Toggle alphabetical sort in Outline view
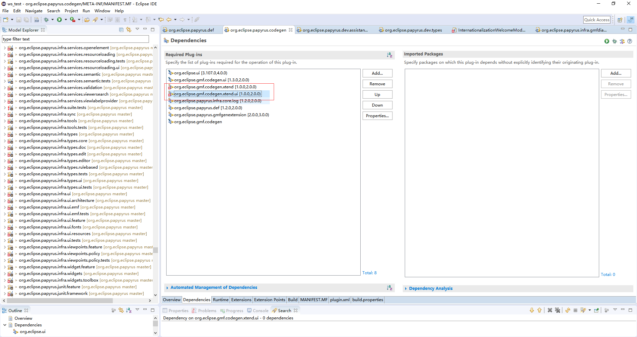Screen dimensions: 637x337 coord(129,310)
